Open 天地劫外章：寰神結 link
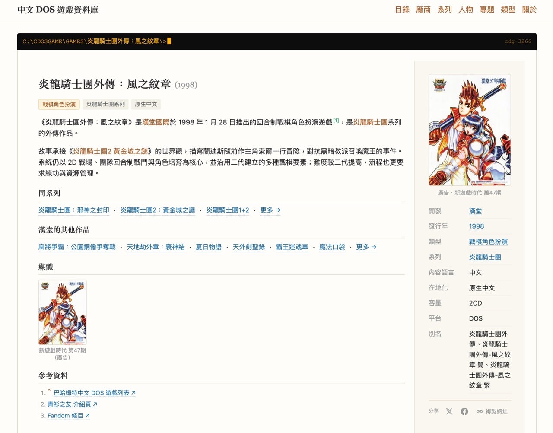The width and height of the screenshot is (553, 433). click(x=156, y=247)
